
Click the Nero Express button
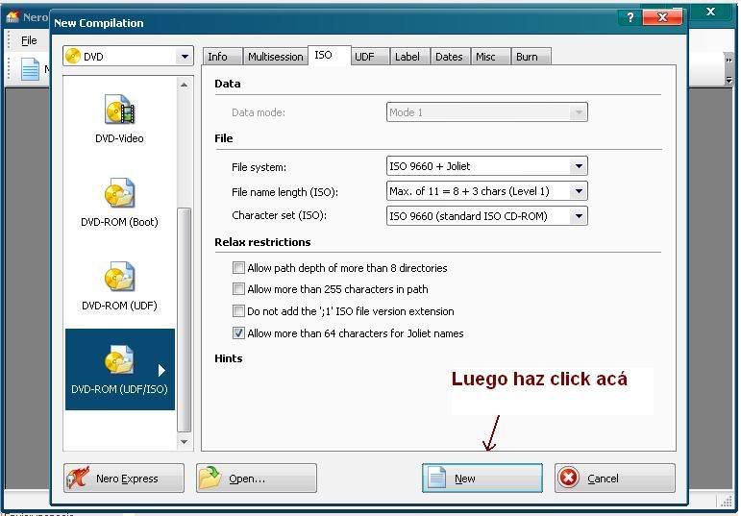coord(124,479)
